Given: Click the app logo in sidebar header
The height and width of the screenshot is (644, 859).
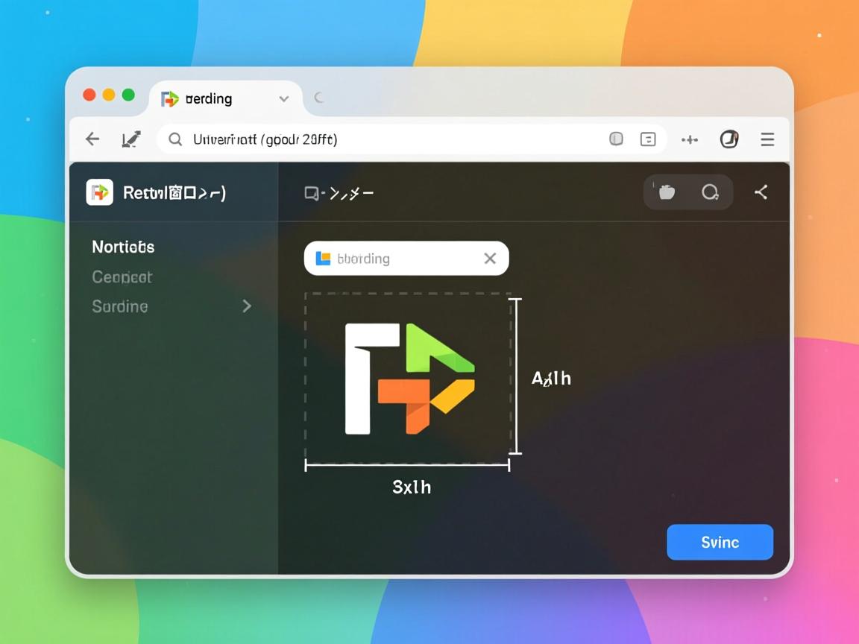Looking at the screenshot, I should click(x=100, y=192).
